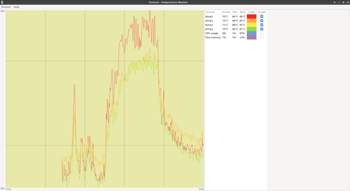This screenshot has width=350, height=191.
Task: Click the Sensor column header
Action: click(211, 12)
